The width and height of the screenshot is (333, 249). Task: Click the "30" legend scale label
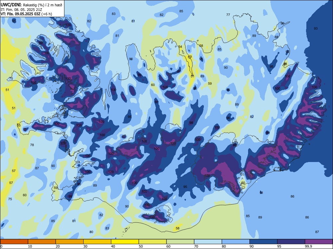pos(85,246)
